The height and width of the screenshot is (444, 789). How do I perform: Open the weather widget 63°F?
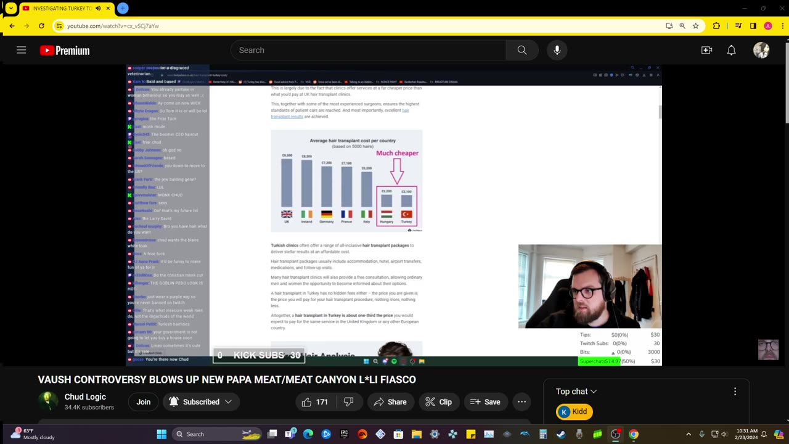pyautogui.click(x=33, y=434)
